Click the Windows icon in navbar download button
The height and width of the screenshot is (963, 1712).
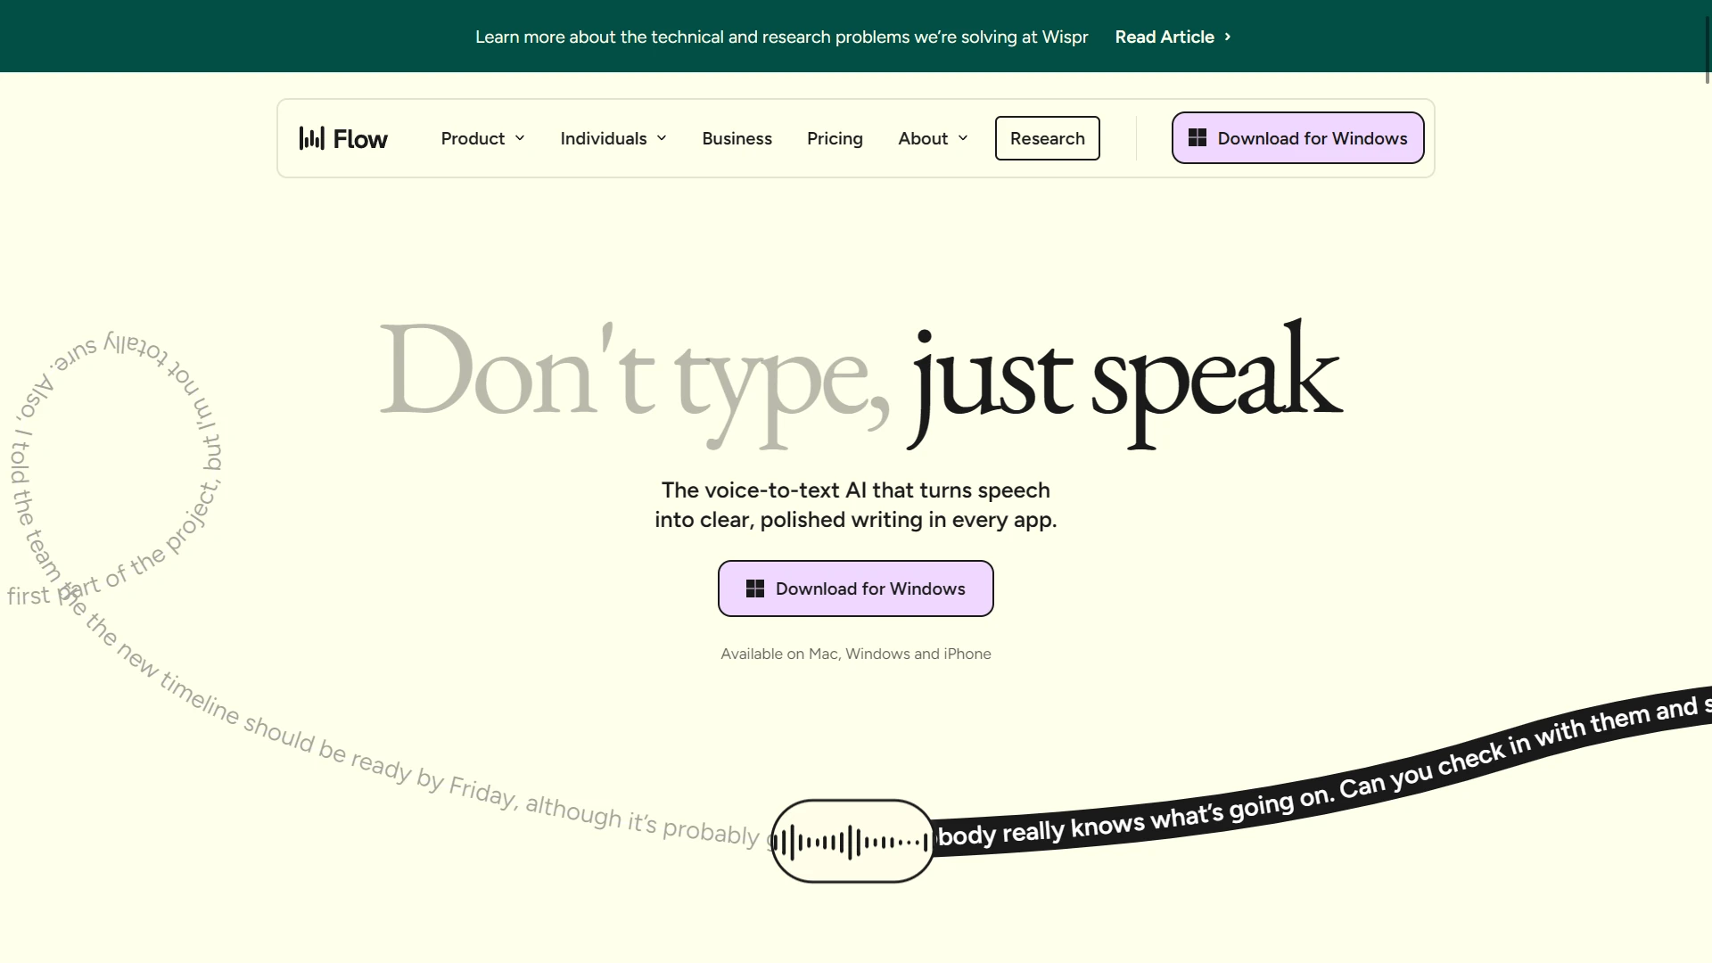click(1198, 138)
